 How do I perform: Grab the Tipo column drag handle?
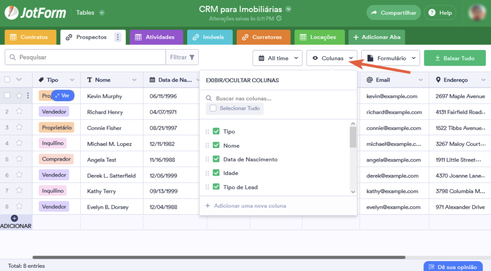tap(207, 132)
